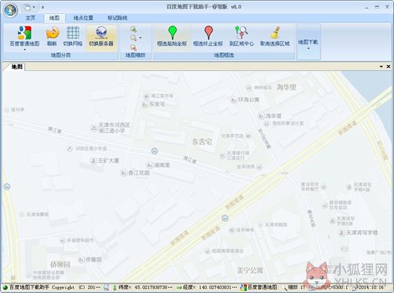This screenshot has width=394, height=293.
Task: Click the bus stop icon at left map edge
Action: click(x=7, y=186)
